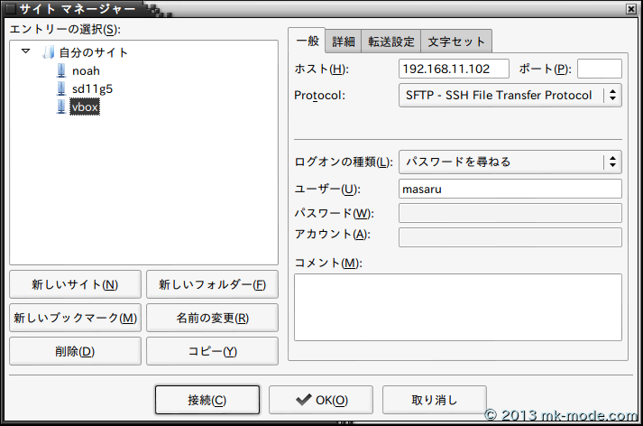Create a new folder with 新しいフォルダー

(x=212, y=285)
